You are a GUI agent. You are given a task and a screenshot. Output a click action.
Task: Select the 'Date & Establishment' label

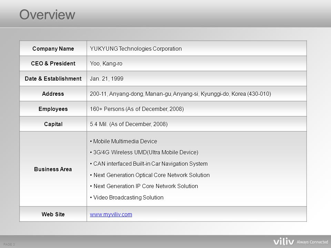coord(53,79)
